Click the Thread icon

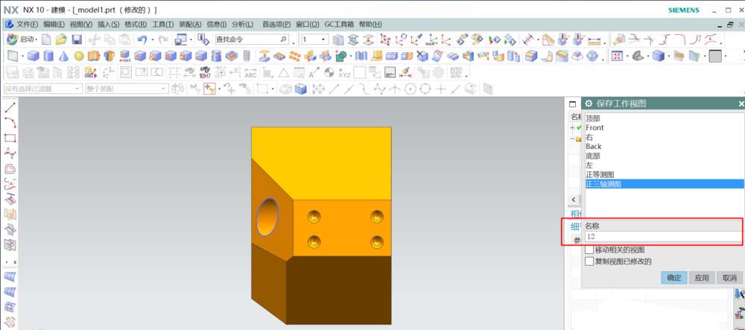pos(246,57)
